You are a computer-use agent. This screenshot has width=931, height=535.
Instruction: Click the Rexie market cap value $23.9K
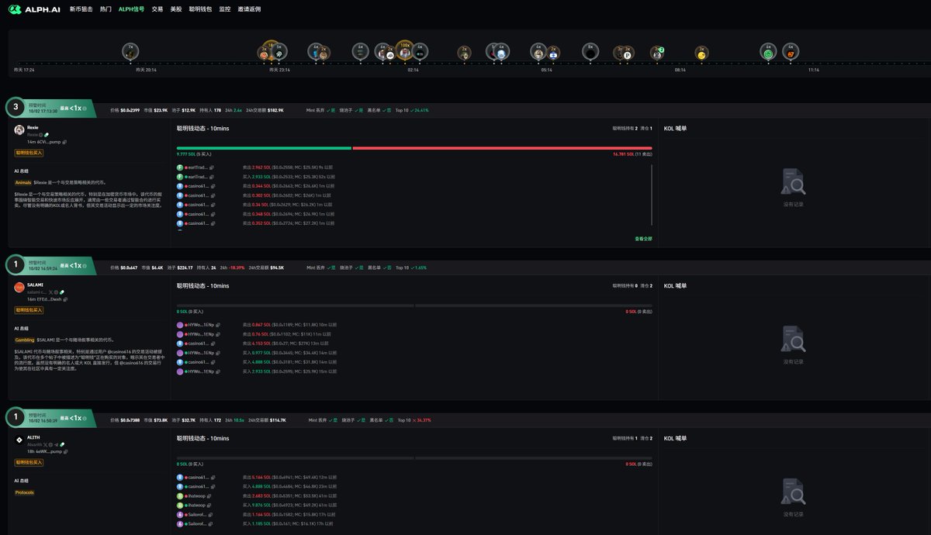pos(161,110)
